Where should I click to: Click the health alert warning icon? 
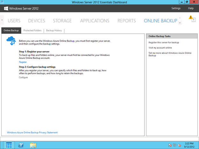click(x=191, y=17)
